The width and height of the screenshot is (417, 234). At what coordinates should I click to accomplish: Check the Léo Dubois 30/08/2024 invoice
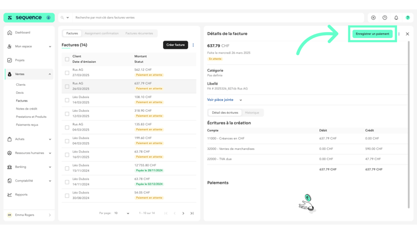coord(67,195)
